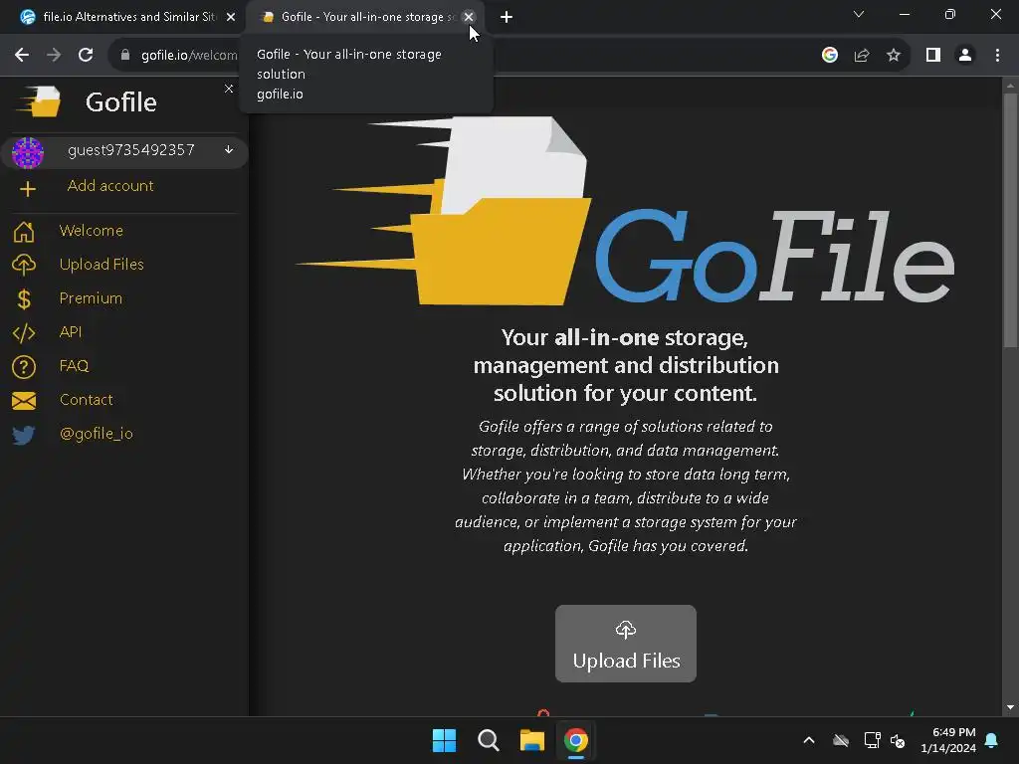
Task: Open File Explorer from the taskbar
Action: coord(532,740)
